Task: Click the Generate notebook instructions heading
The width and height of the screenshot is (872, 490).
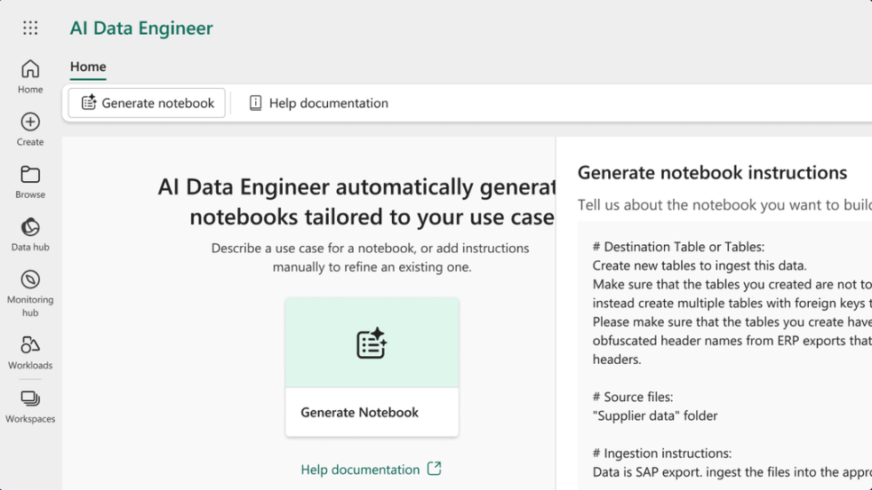Action: 712,172
